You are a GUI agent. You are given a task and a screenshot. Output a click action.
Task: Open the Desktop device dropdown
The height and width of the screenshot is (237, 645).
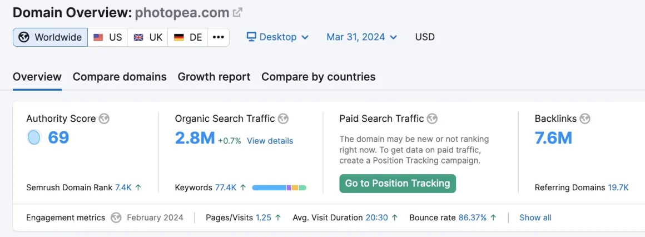click(277, 37)
